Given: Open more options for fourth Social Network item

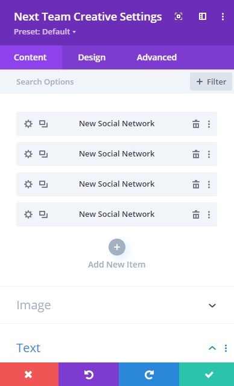Looking at the screenshot, I should coord(209,214).
